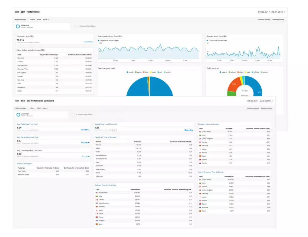Click Internet Explorer row in browser table

click(x=144, y=156)
